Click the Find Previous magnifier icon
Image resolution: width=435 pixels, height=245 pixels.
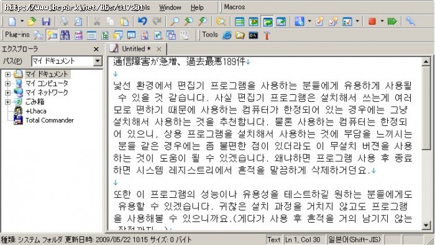[189, 22]
